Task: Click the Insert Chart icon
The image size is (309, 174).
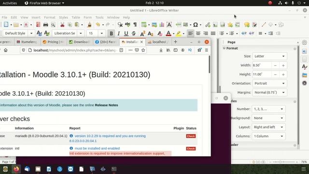Action: (162, 25)
